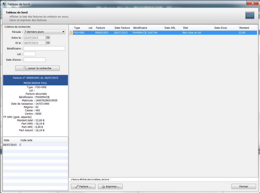Focus the Lot search field
Image resolution: width=260 pixels, height=193 pixels.
point(30,54)
